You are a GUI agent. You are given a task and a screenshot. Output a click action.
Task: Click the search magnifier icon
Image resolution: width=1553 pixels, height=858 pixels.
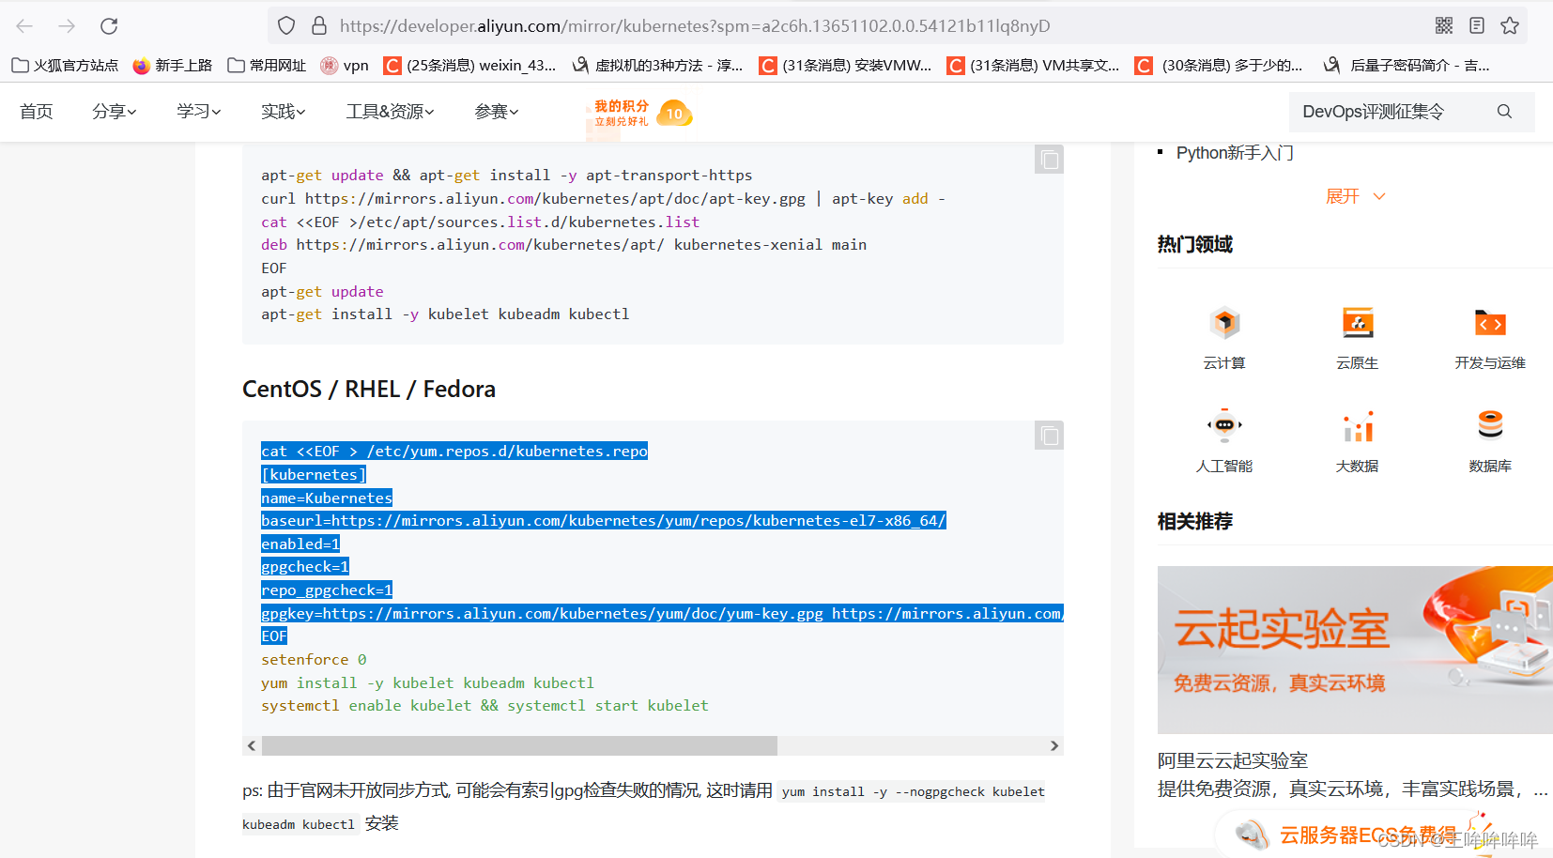pyautogui.click(x=1504, y=112)
